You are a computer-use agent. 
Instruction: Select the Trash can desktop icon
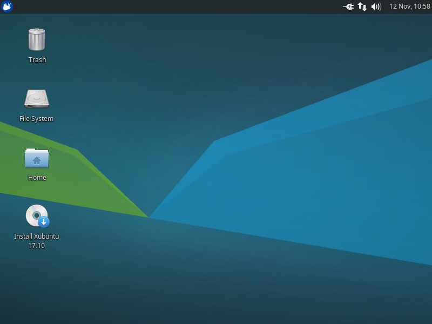pyautogui.click(x=37, y=40)
